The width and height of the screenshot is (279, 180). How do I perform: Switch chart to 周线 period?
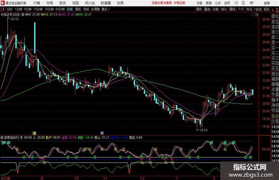coord(78,9)
